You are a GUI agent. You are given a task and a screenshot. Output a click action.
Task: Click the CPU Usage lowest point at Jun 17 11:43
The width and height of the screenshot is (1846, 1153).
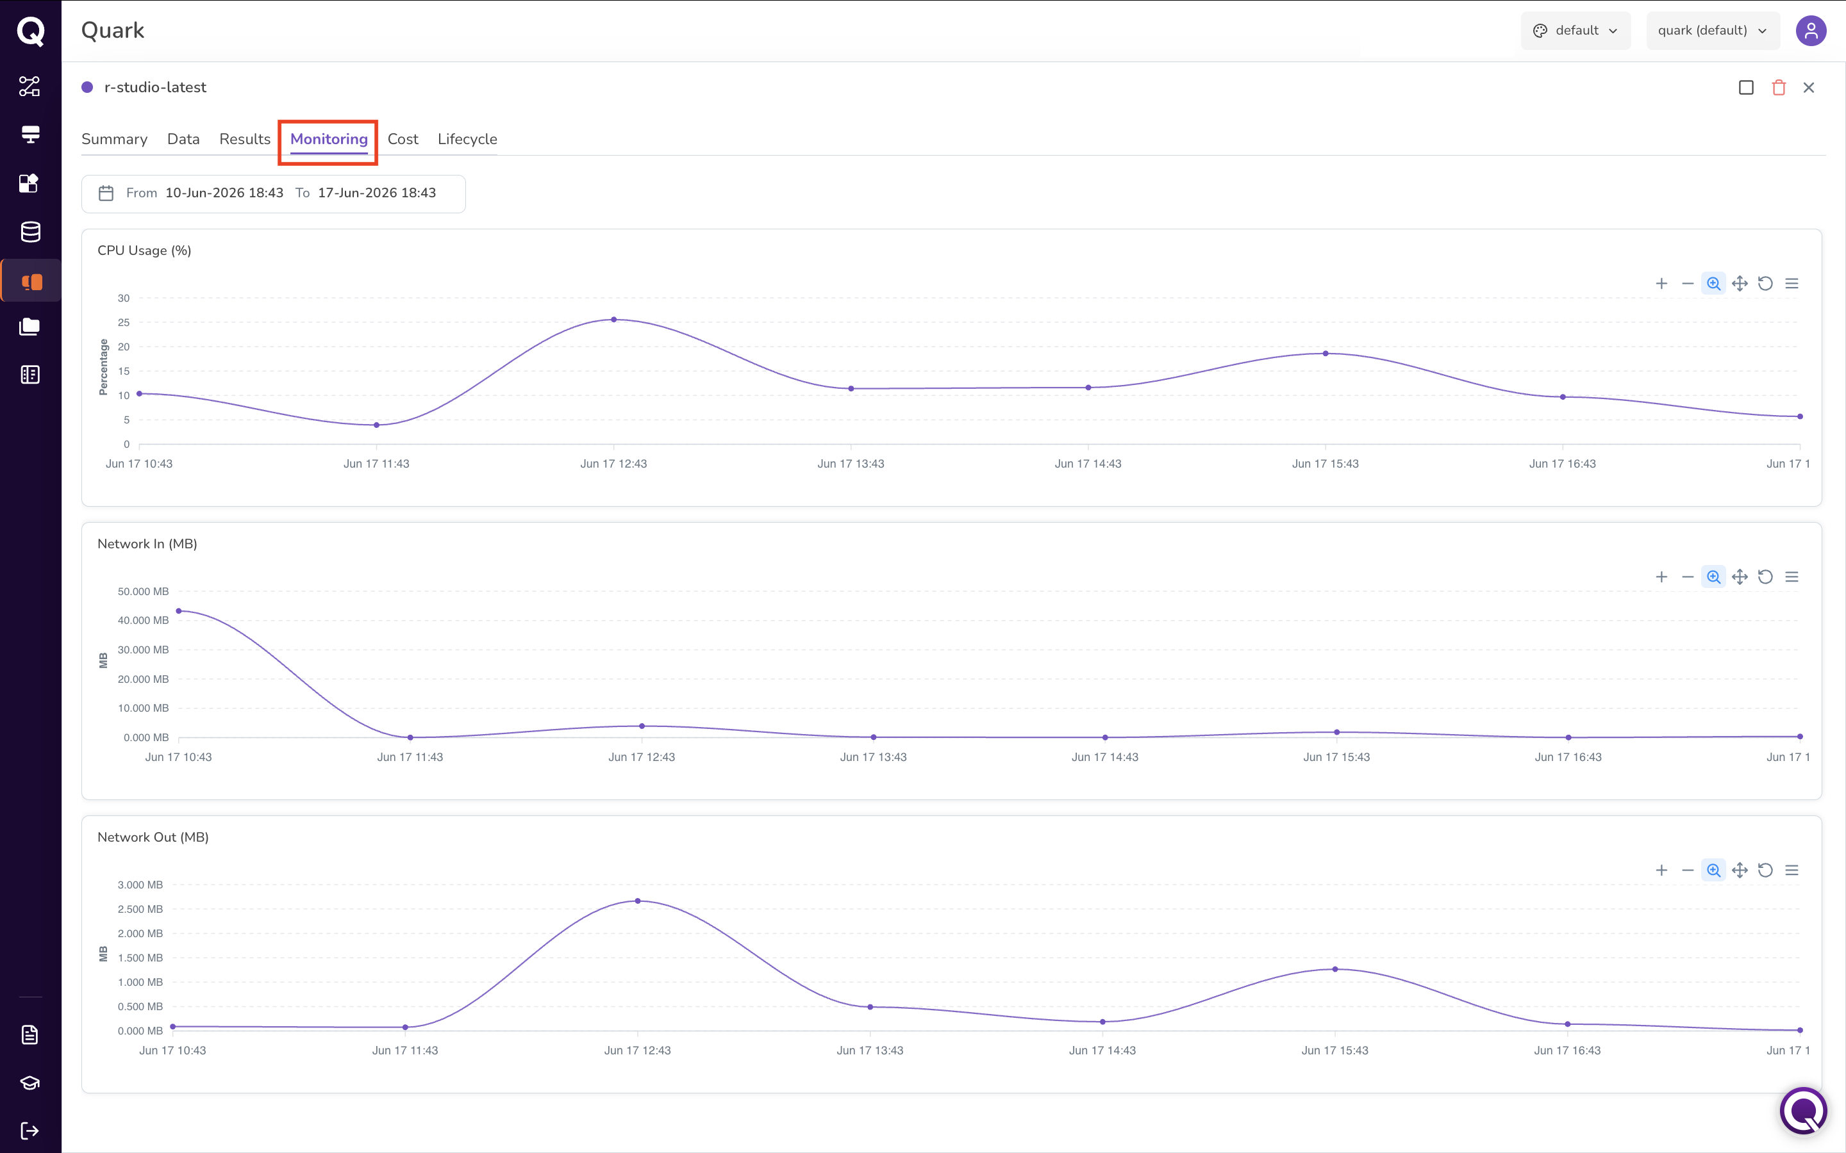coord(376,425)
